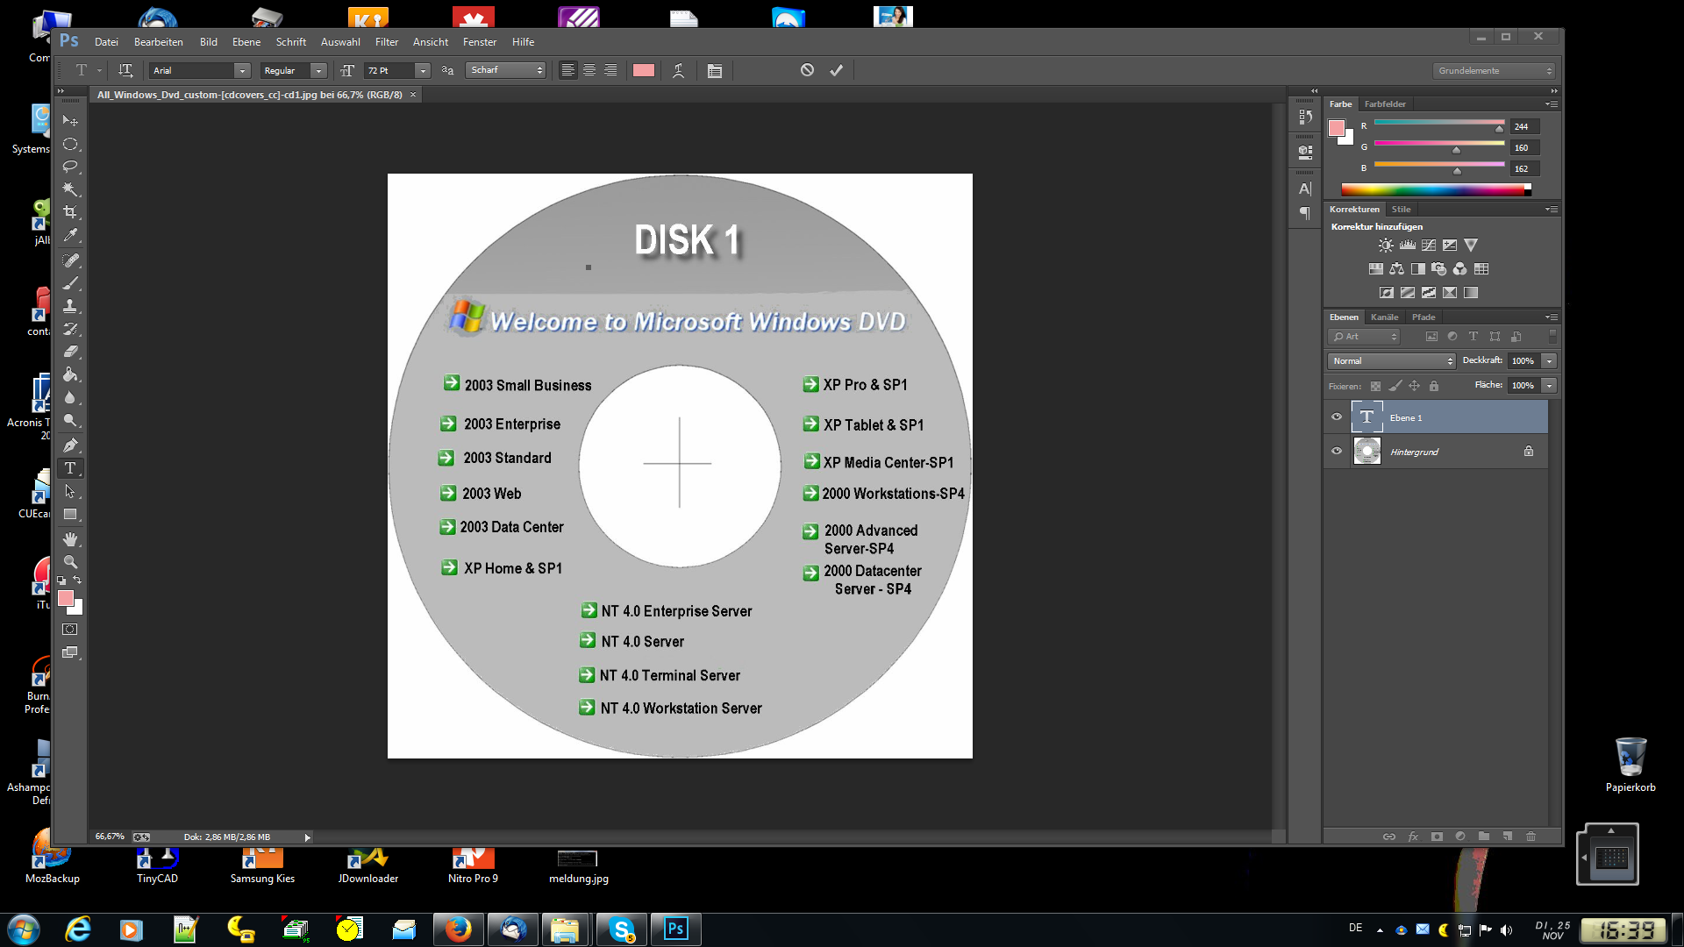Toggle lock all for the layer
The width and height of the screenshot is (1684, 947).
click(1434, 386)
